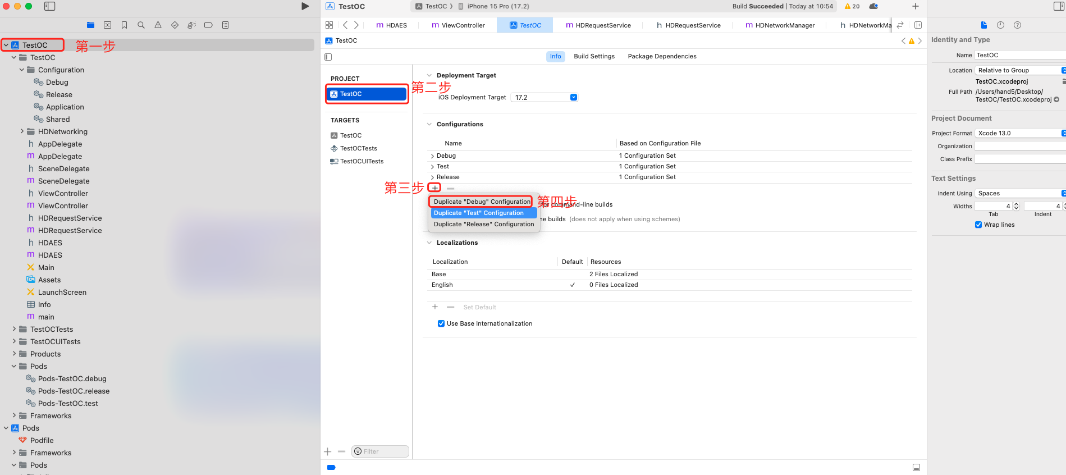Open the Debug navigator icon
The height and width of the screenshot is (475, 1066).
click(191, 25)
